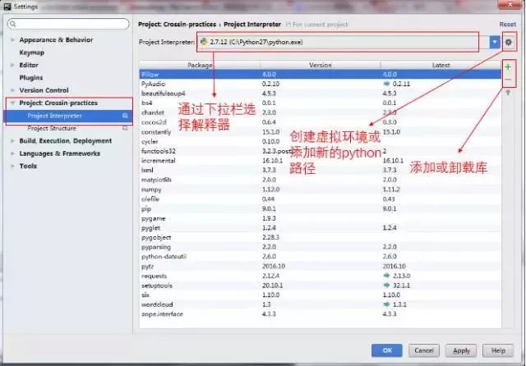Click in the settings search field
The height and width of the screenshot is (366, 526).
[x=68, y=24]
